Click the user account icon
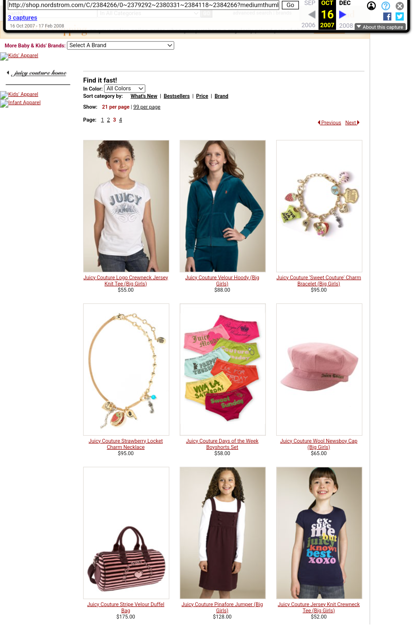Viewport: 413px width, 631px height. (371, 6)
